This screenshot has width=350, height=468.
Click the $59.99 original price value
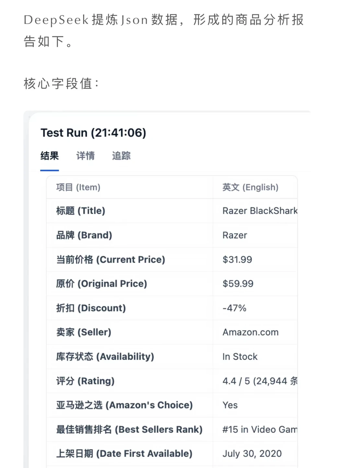(x=238, y=284)
